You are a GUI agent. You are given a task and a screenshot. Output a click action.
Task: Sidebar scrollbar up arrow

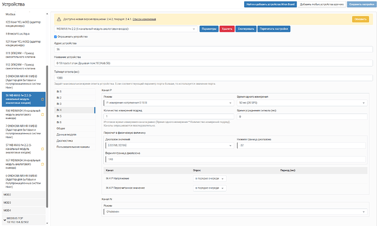47,14
